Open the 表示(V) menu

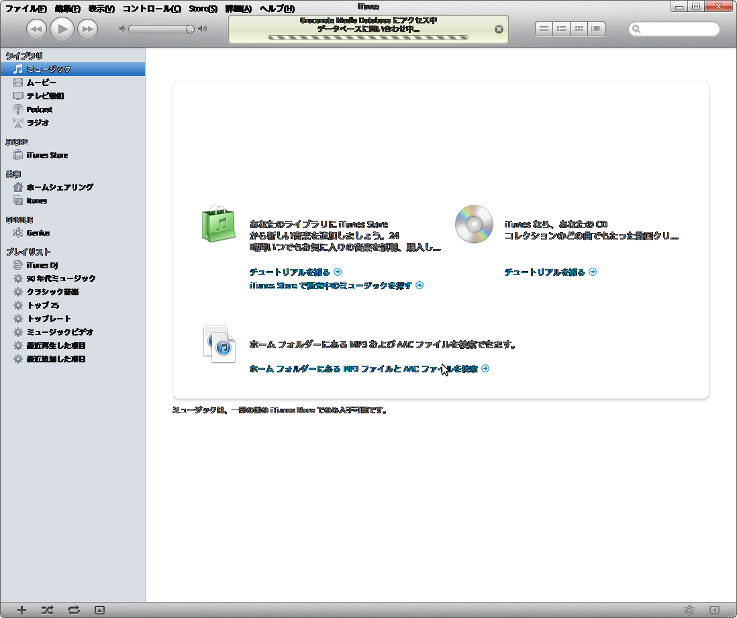click(101, 9)
